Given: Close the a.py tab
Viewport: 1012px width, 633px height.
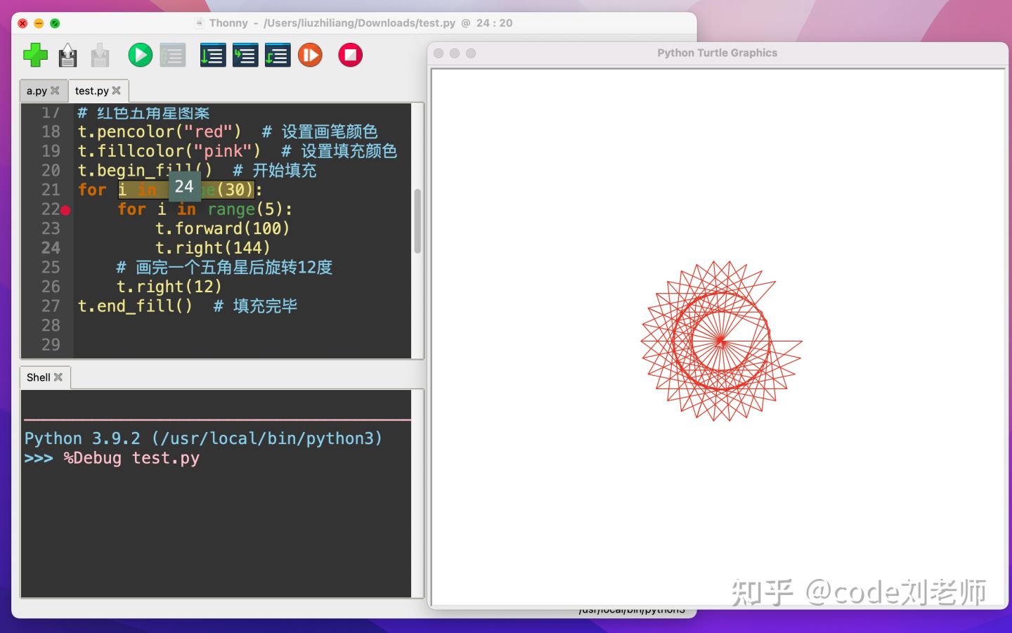Looking at the screenshot, I should [55, 91].
